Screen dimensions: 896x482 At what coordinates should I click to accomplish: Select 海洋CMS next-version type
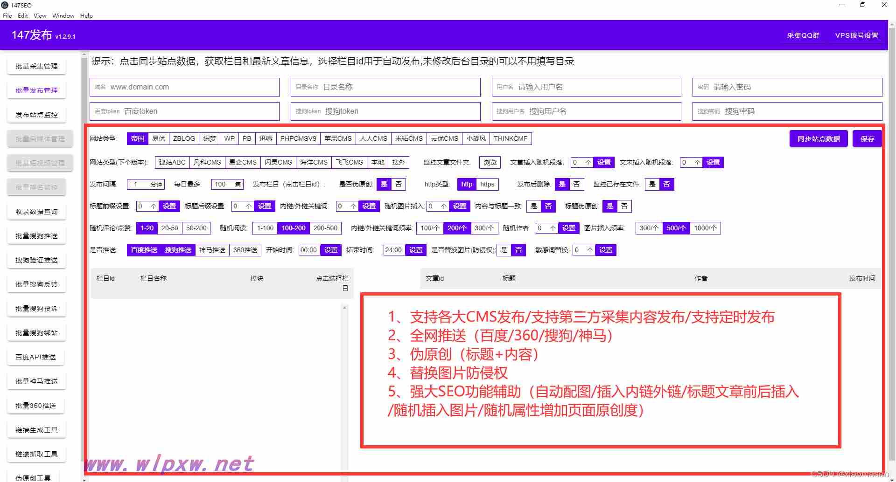314,162
